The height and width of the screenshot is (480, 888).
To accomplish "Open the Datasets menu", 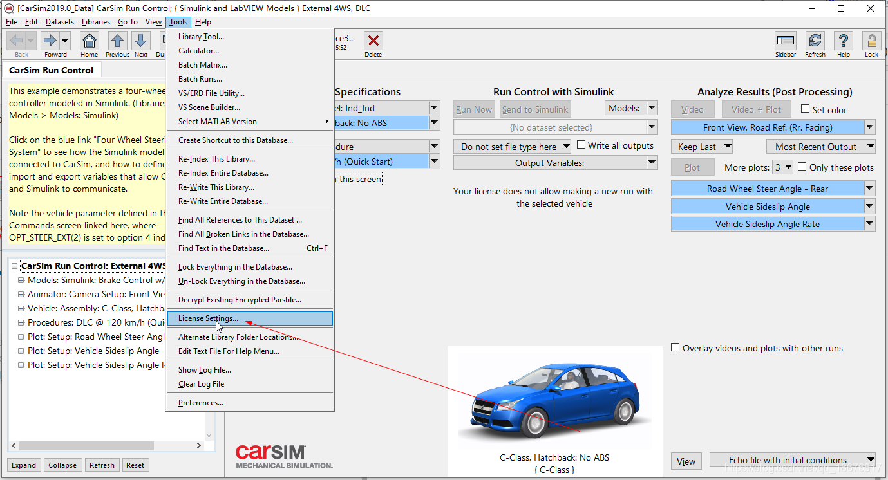I will pos(60,22).
